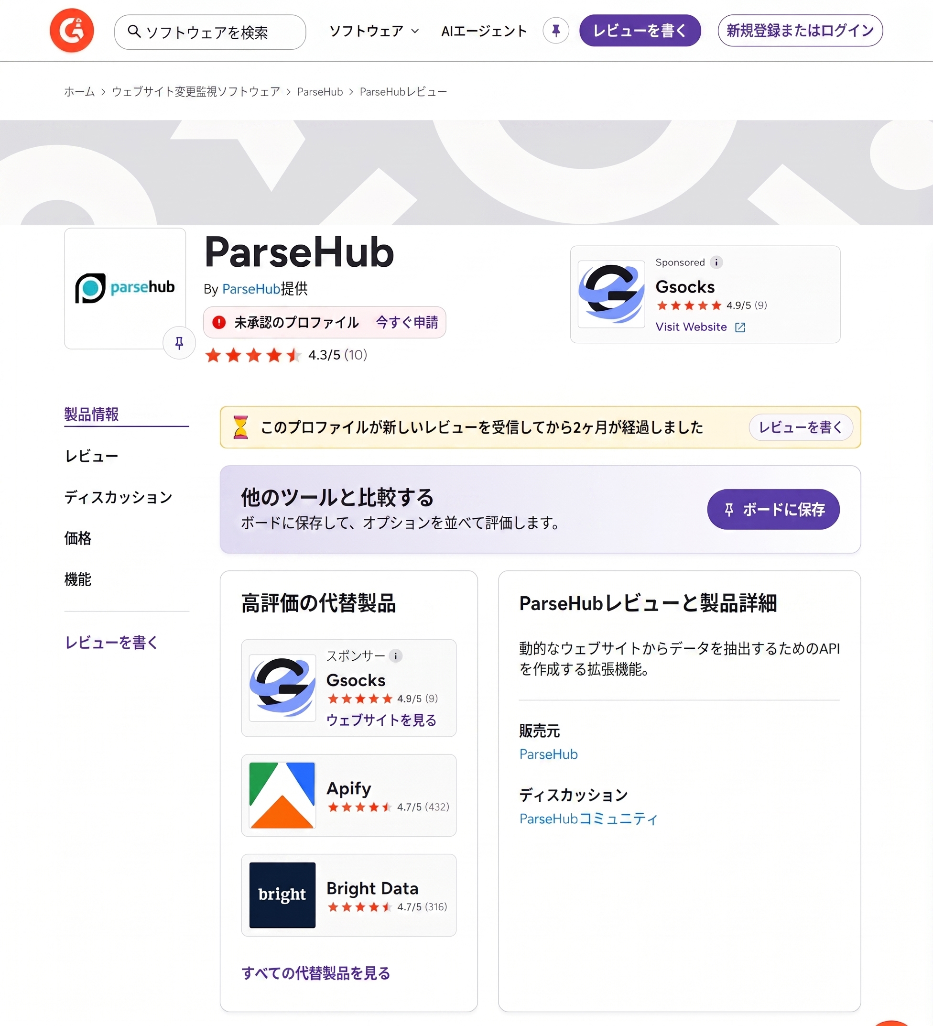Click the info icon next to Sponsored
The image size is (933, 1026).
pos(716,262)
